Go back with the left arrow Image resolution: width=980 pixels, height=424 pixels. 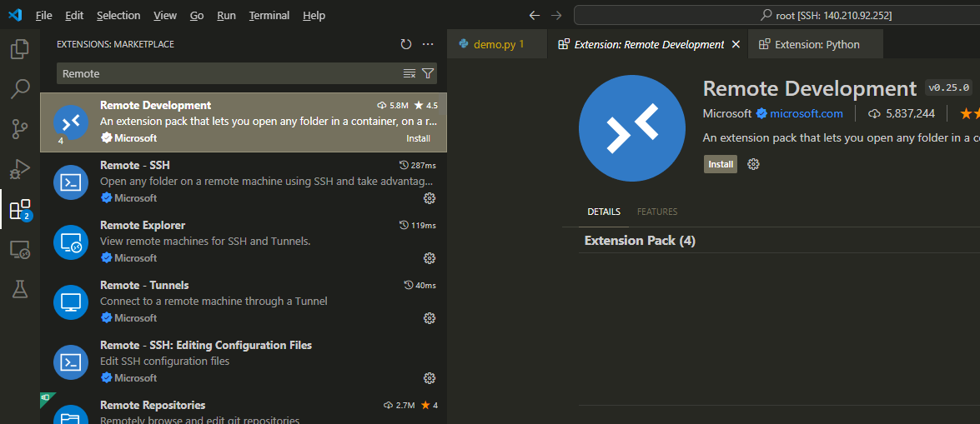(534, 15)
